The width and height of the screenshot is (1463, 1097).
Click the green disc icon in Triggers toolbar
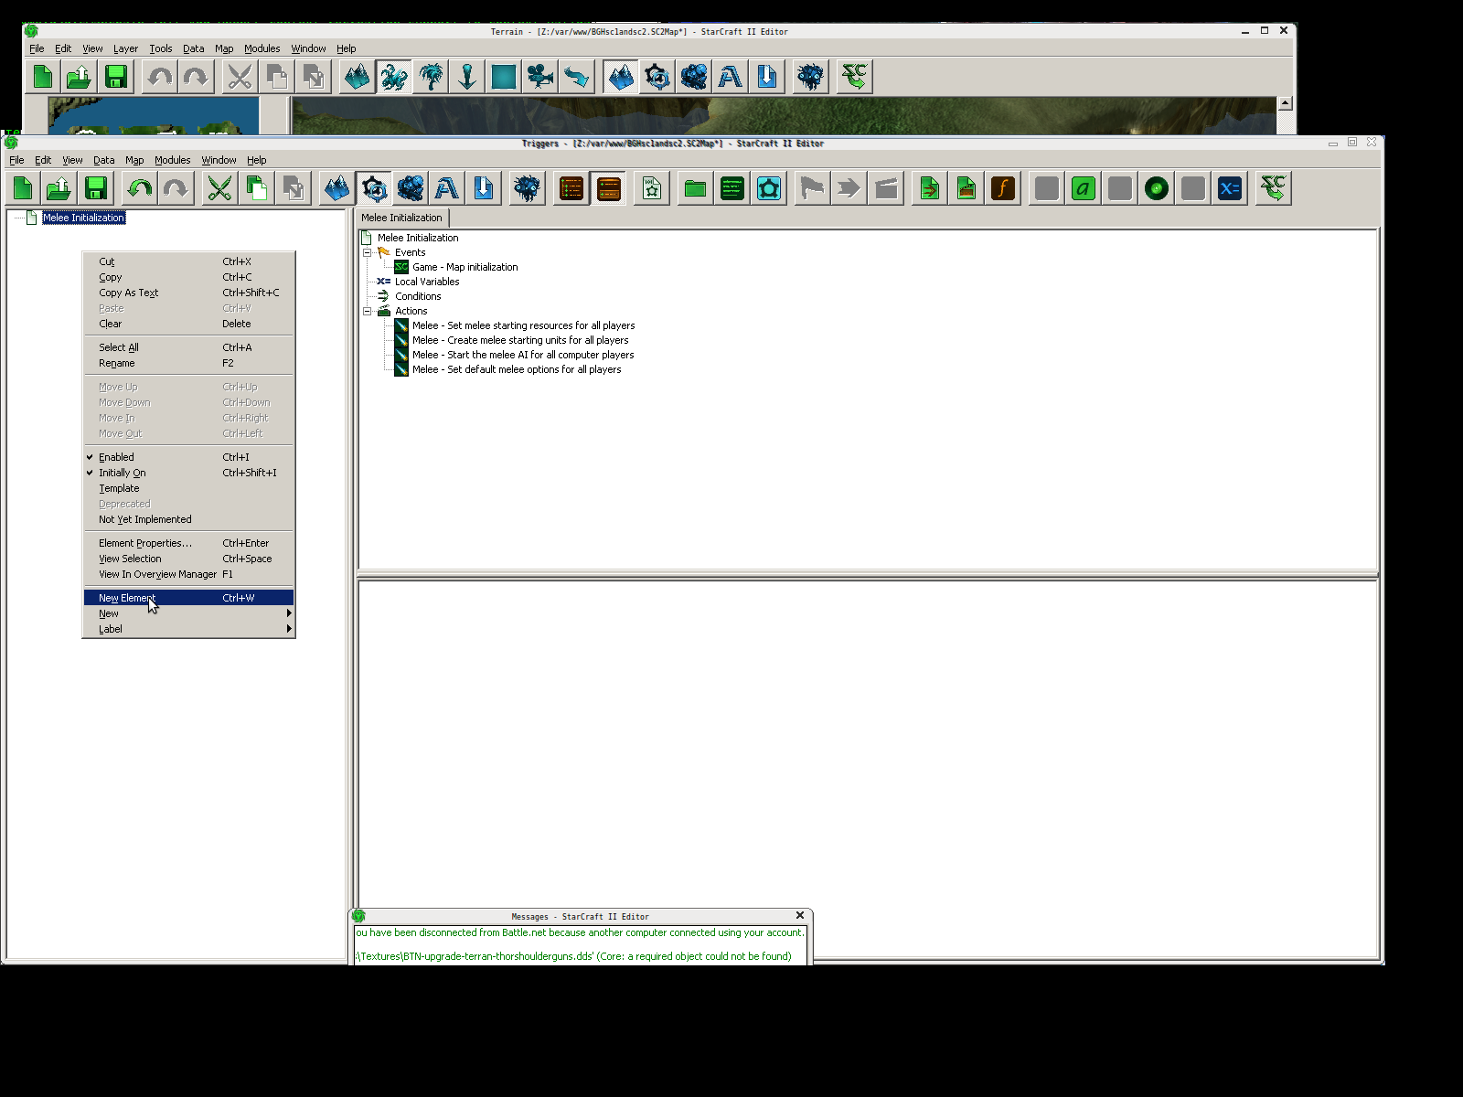tap(1157, 188)
